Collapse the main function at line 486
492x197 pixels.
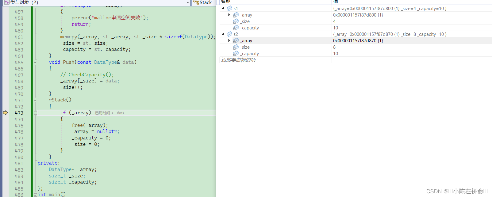[x=35, y=195]
